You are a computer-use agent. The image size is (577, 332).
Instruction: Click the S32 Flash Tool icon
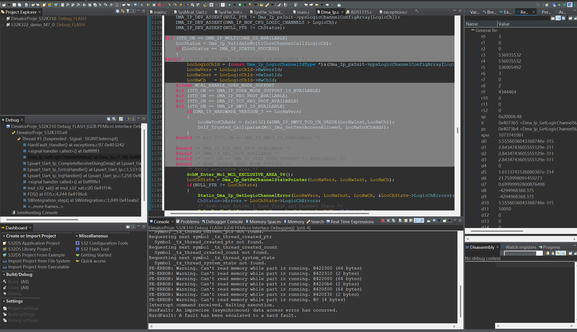(x=78, y=249)
